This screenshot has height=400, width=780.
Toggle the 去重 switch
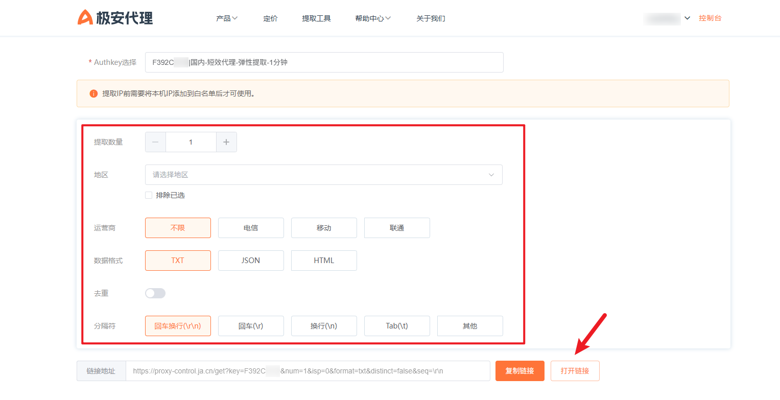[x=155, y=293]
